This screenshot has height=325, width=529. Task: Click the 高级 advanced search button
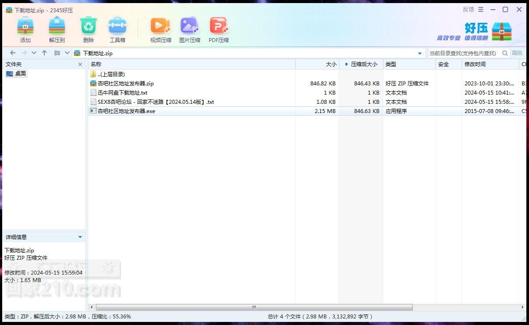[517, 53]
